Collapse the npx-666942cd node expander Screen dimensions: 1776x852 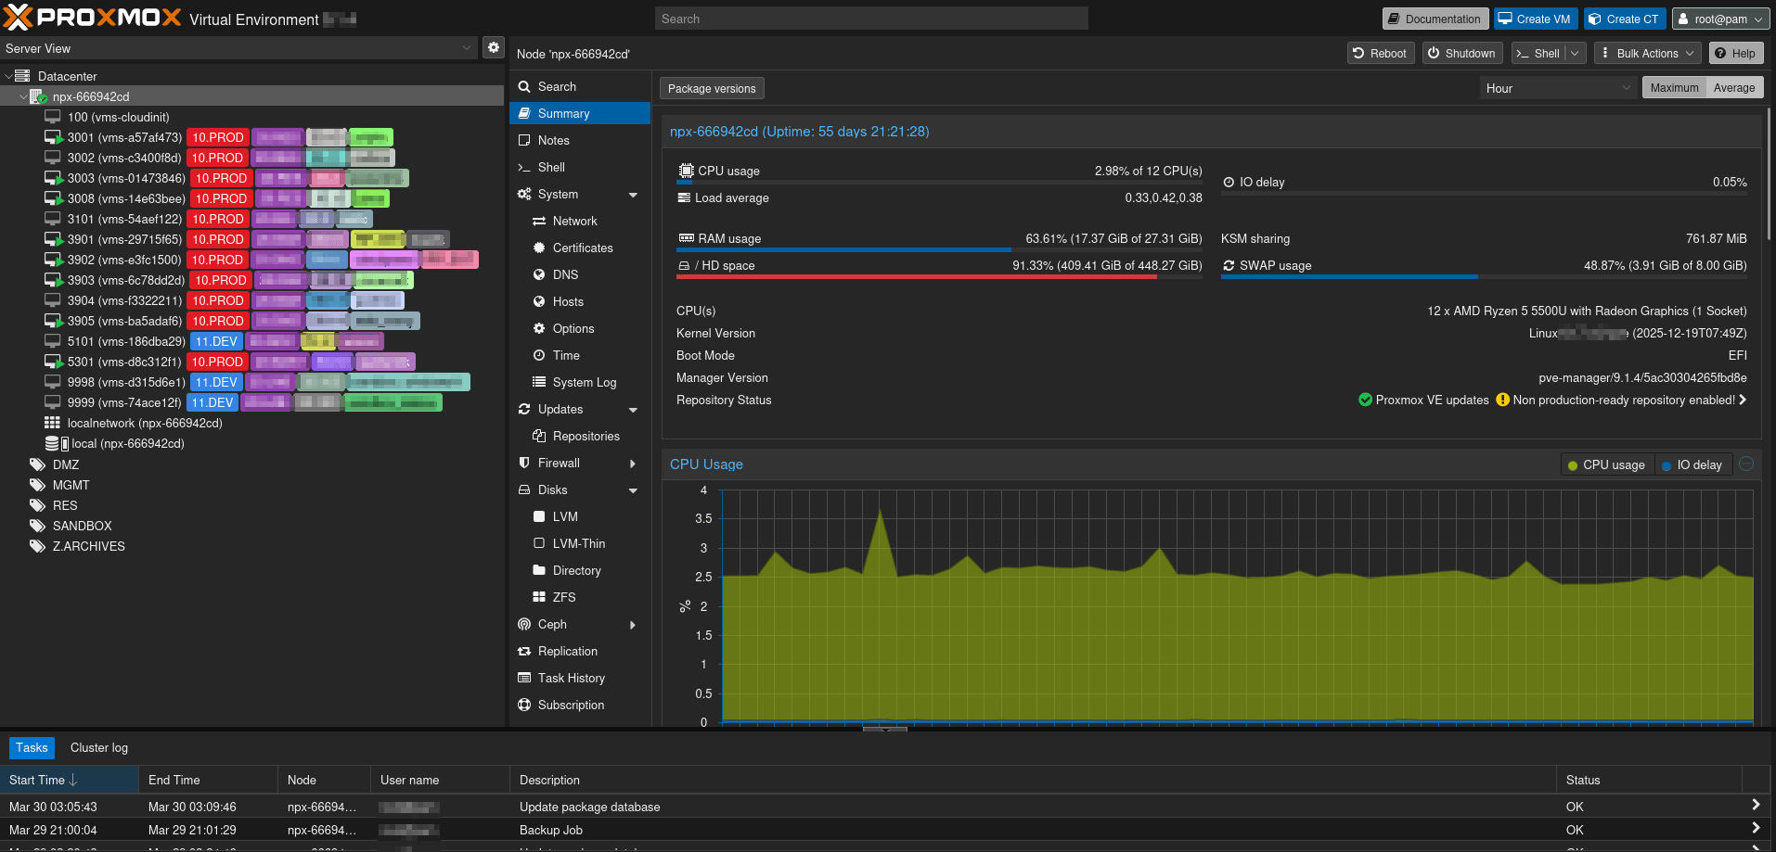pyautogui.click(x=23, y=96)
